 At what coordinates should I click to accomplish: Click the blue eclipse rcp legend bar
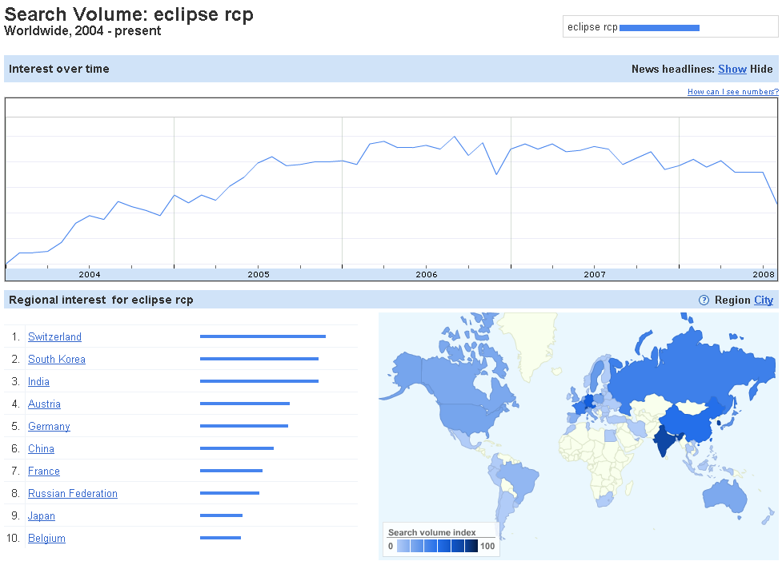click(660, 28)
